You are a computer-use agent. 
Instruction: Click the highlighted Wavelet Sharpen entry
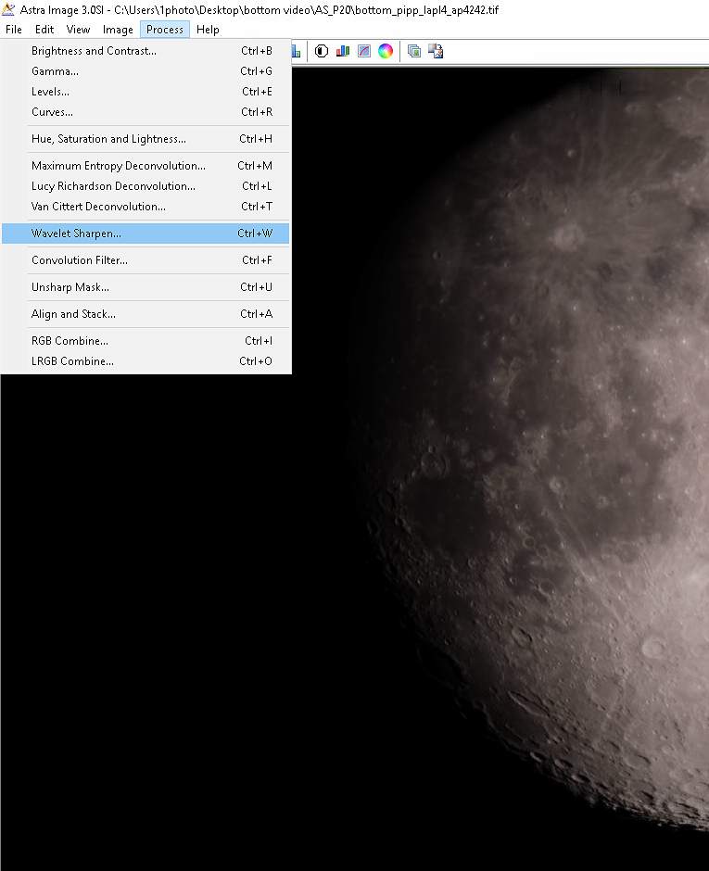pyautogui.click(x=146, y=234)
